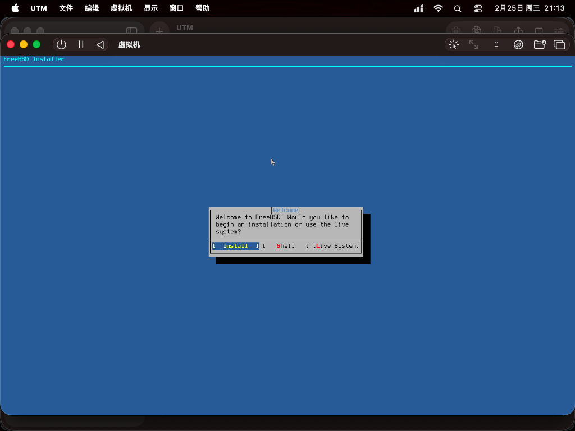Viewport: 575px width, 431px height.
Task: Open the 显示 menu
Action: [150, 8]
